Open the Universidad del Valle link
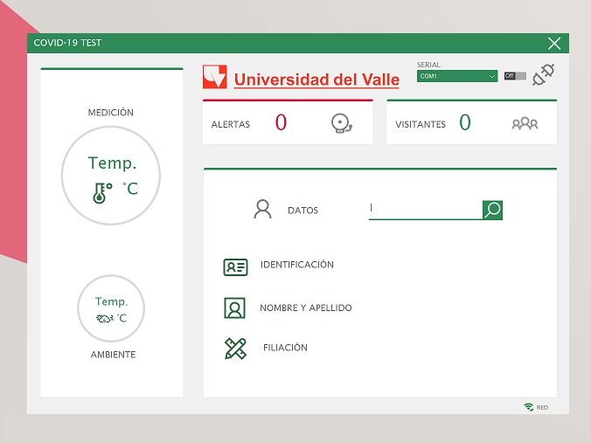This screenshot has width=591, height=443. (x=316, y=80)
